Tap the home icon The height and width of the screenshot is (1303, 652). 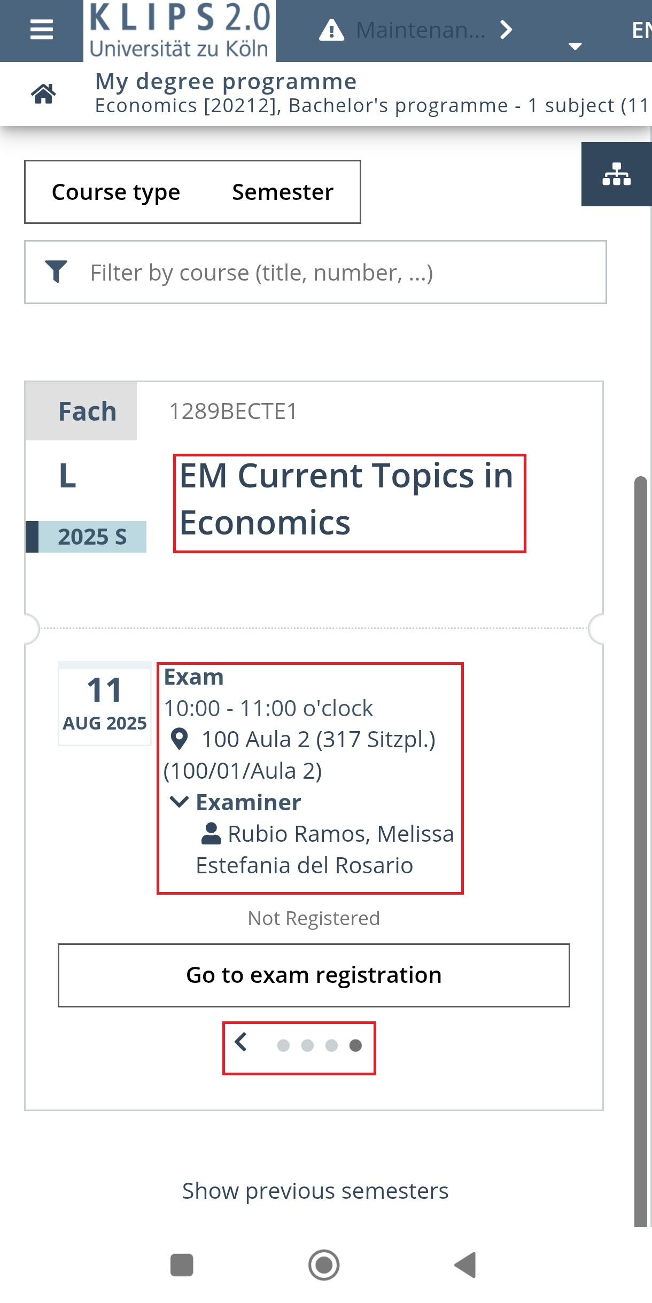(x=43, y=94)
